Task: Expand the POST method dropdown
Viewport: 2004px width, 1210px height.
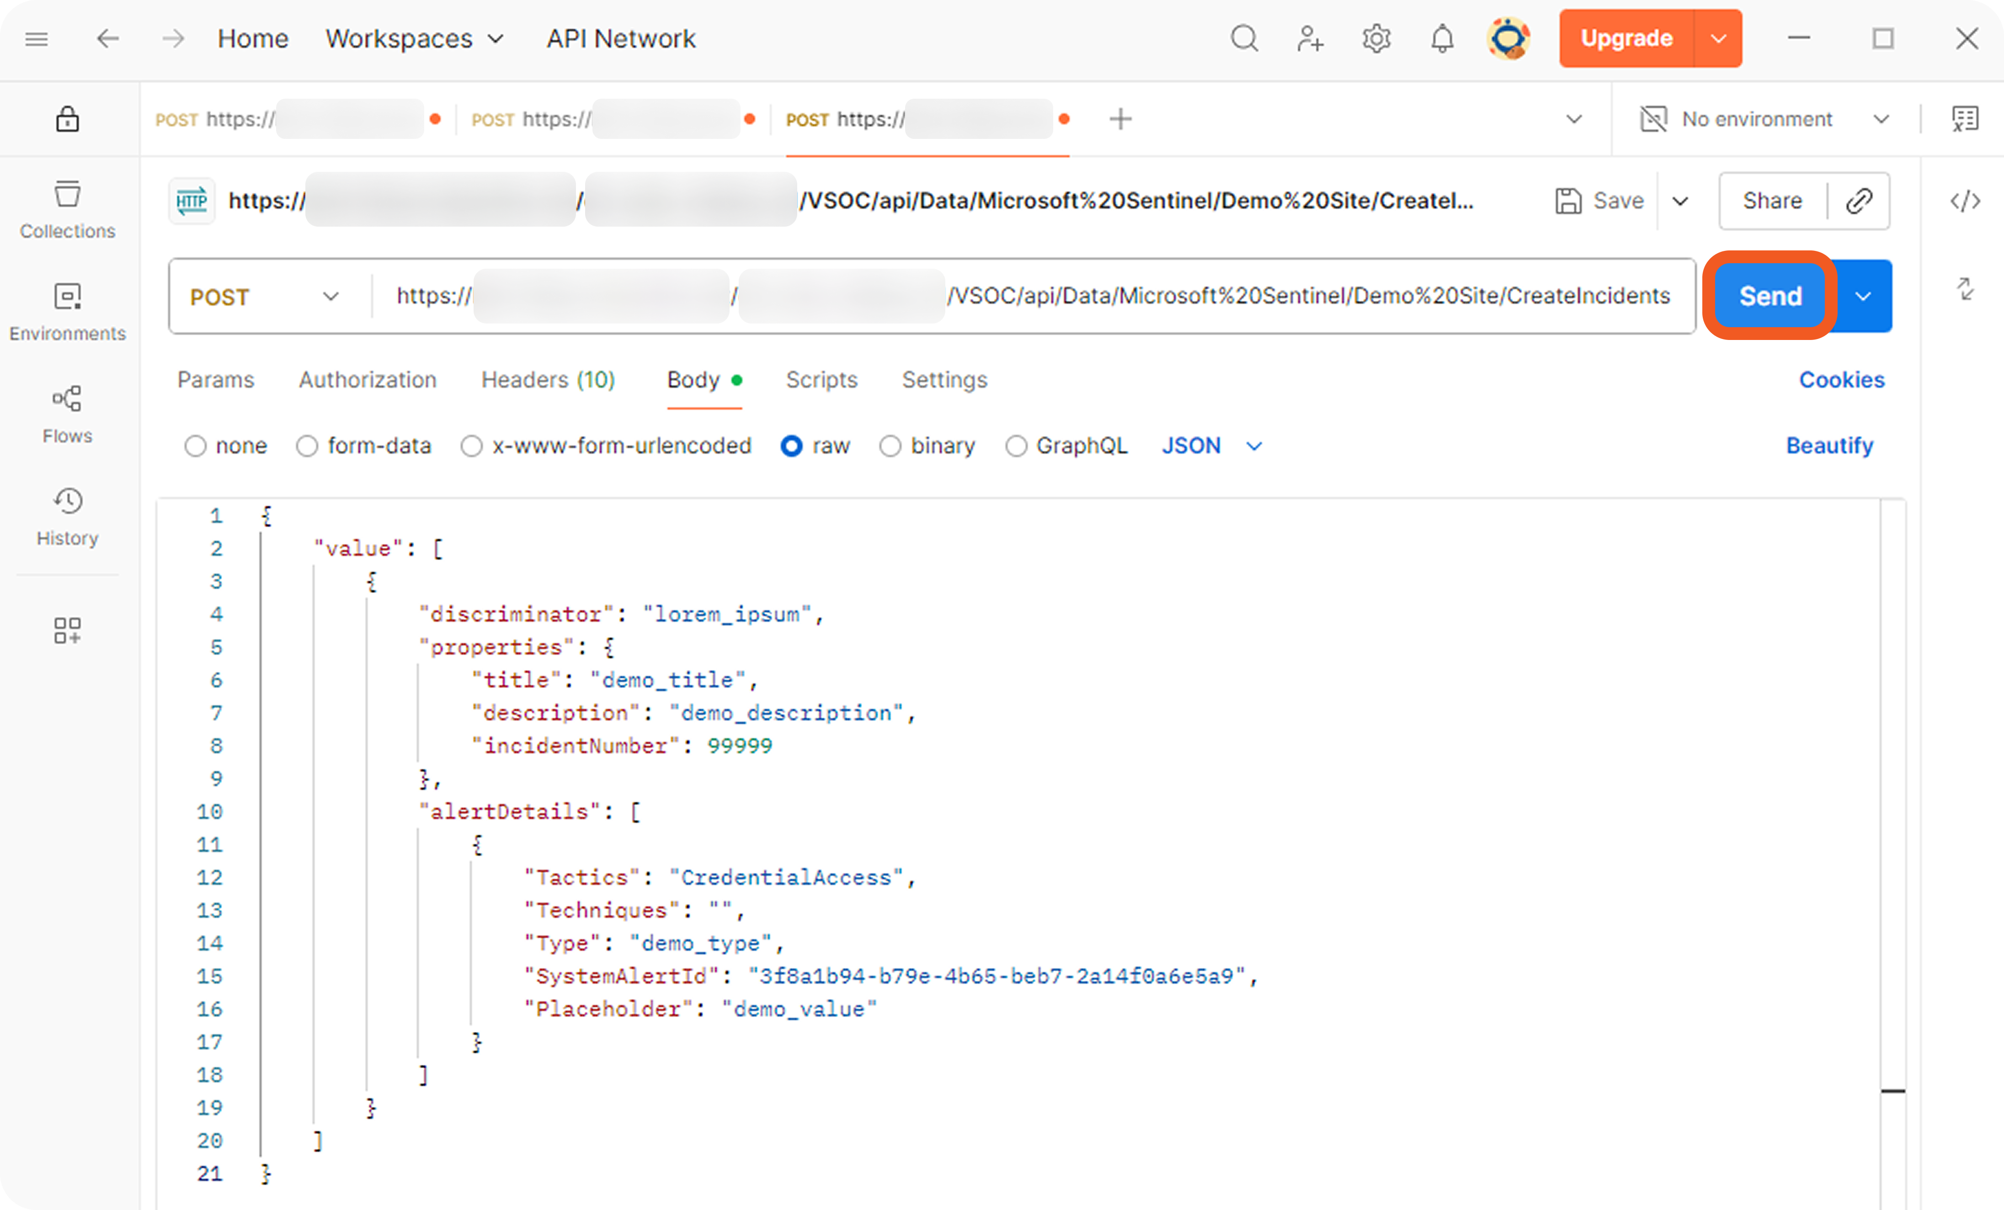Action: coord(264,297)
